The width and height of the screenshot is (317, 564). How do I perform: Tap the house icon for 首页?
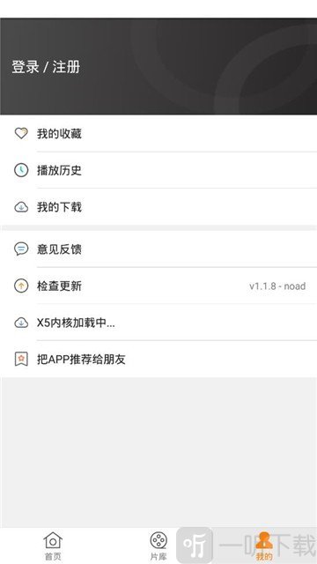click(53, 540)
